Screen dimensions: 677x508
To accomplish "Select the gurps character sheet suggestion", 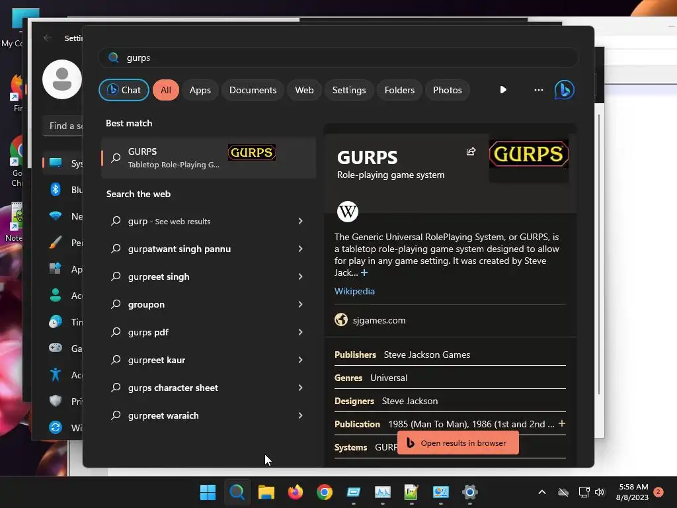I will 208,388.
